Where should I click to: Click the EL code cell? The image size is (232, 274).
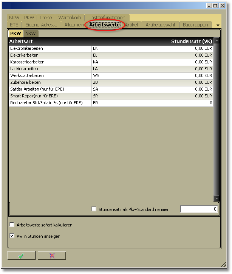click(x=97, y=55)
